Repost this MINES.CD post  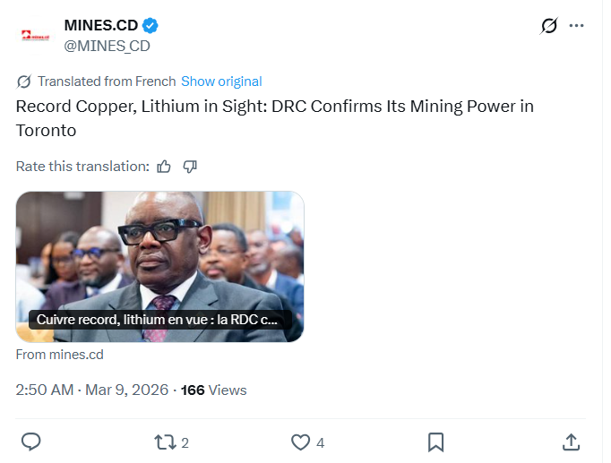click(x=166, y=442)
